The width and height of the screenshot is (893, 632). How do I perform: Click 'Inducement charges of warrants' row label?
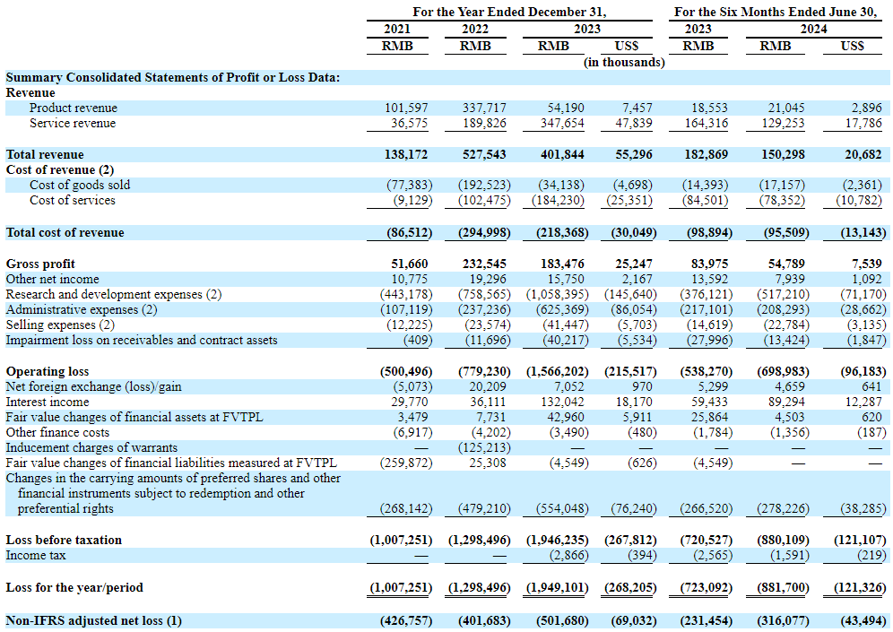click(x=91, y=448)
